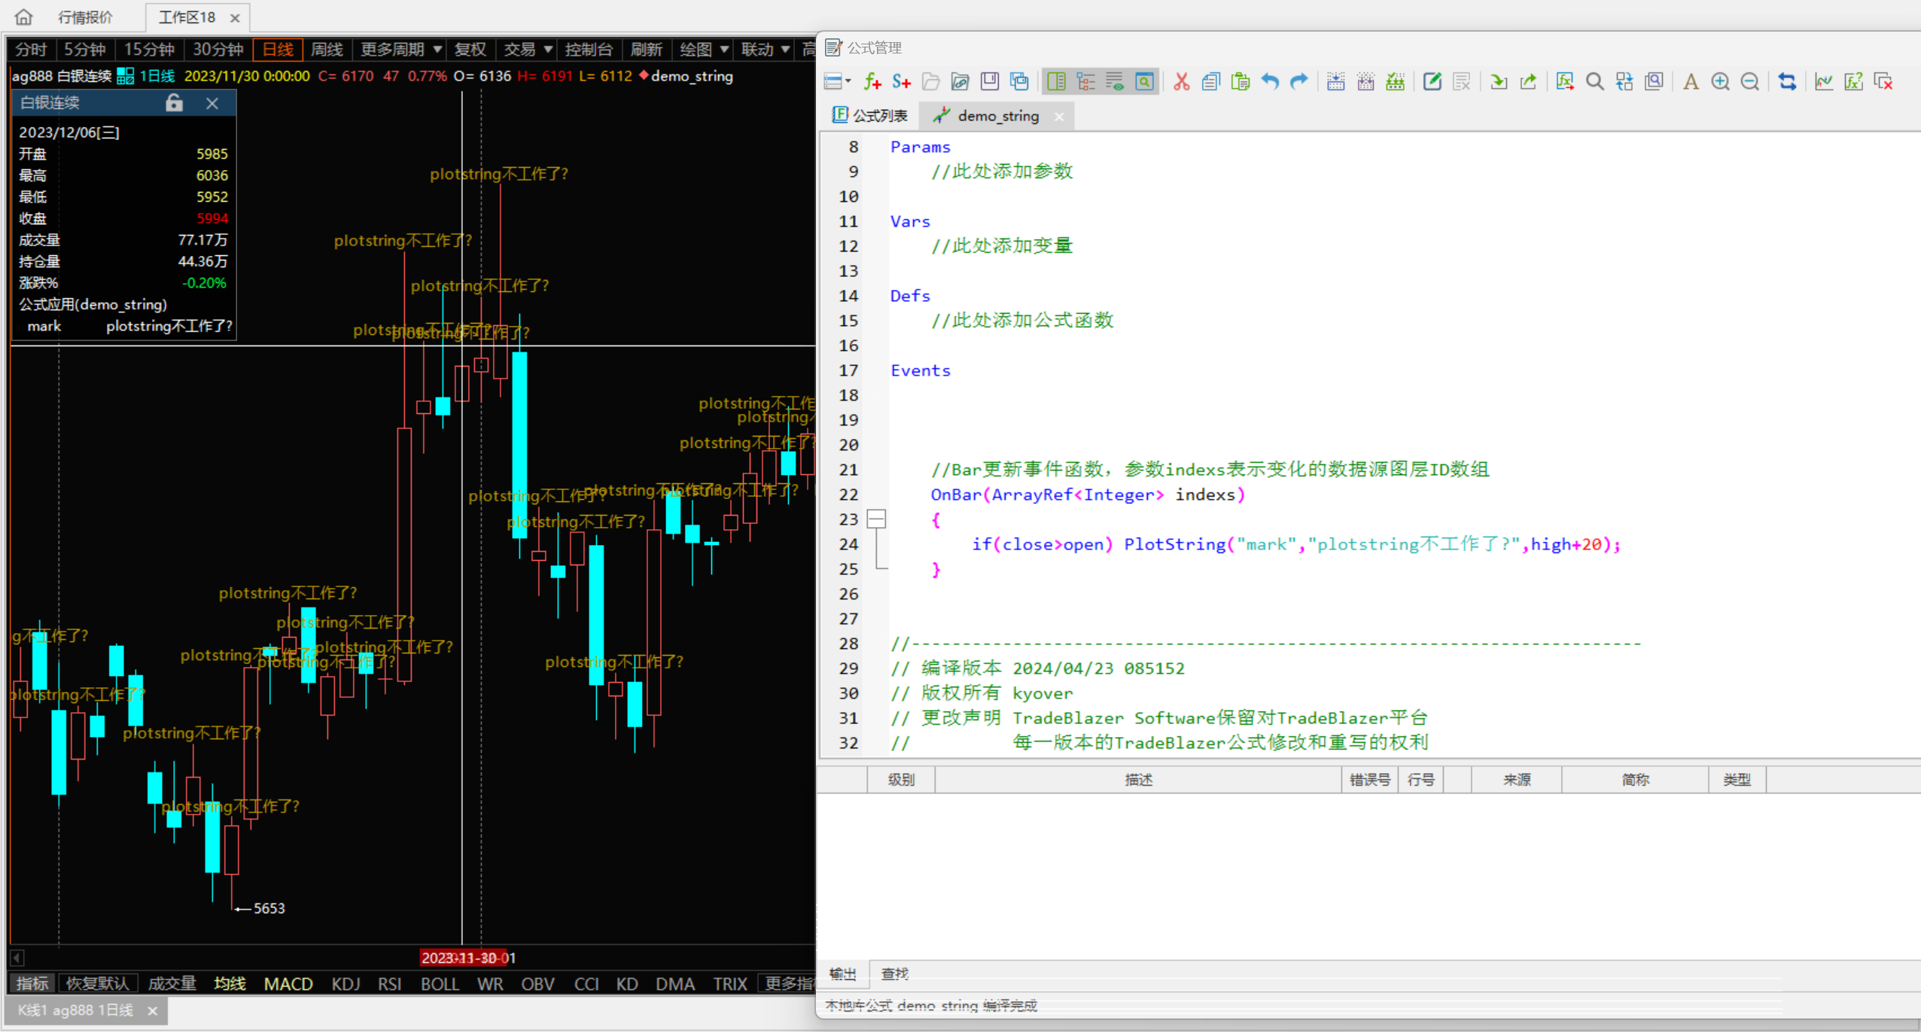Click the save all toolbar icon
This screenshot has height=1032, width=1921.
(1019, 81)
